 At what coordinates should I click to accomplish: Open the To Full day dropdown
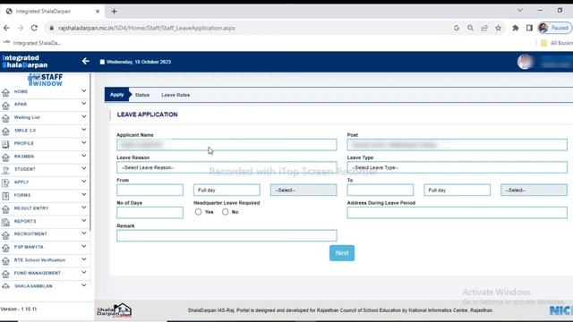click(x=458, y=191)
